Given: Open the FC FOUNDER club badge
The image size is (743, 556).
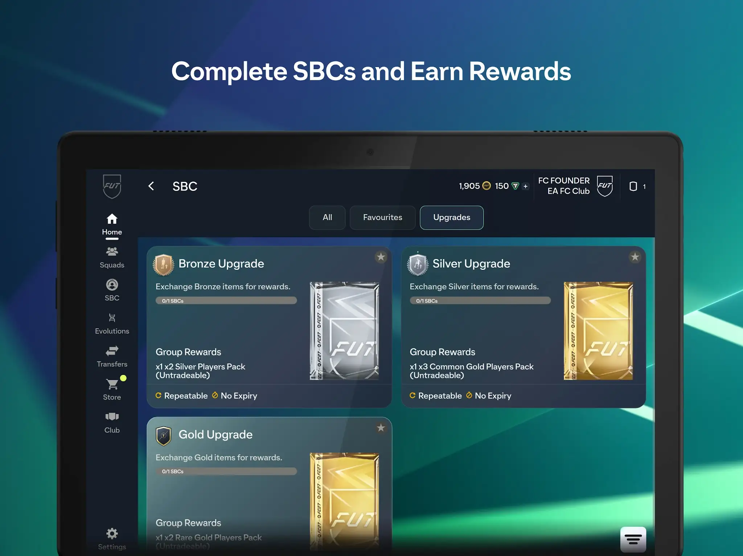Looking at the screenshot, I should pyautogui.click(x=605, y=186).
